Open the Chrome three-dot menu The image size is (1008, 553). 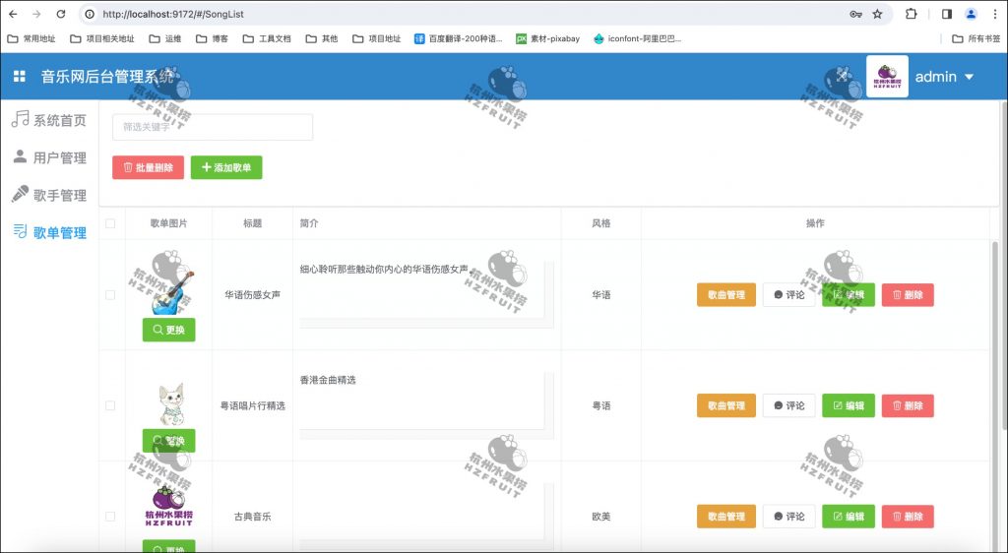point(994,14)
